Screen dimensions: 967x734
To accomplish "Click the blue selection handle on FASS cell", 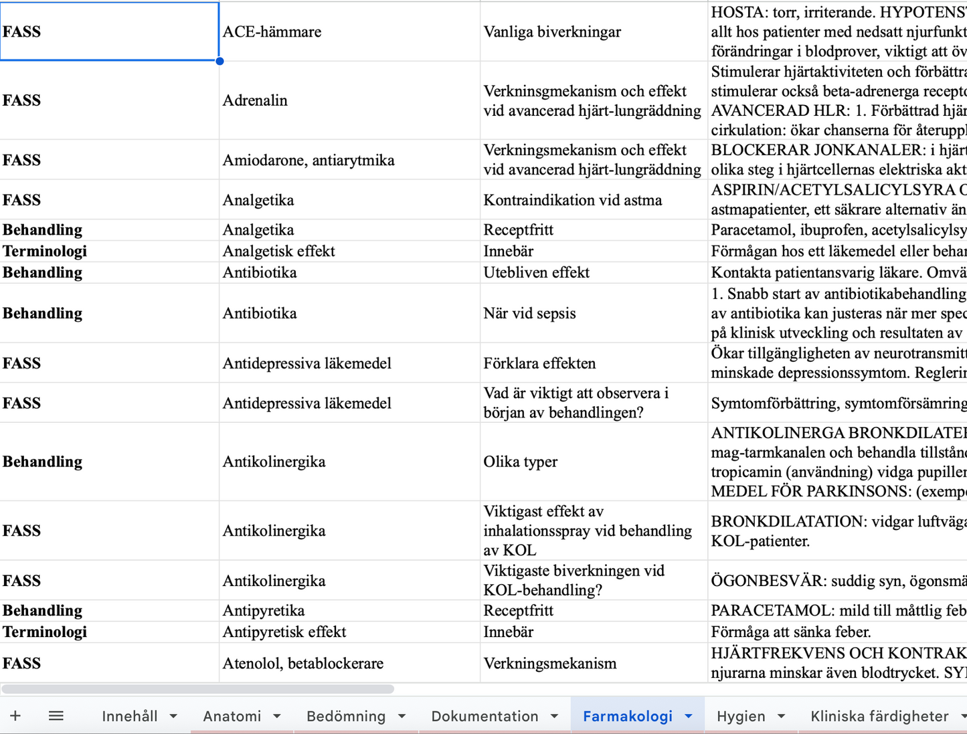I will pos(219,61).
